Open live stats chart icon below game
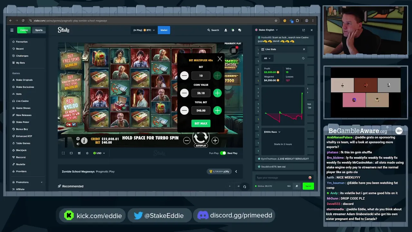The width and height of the screenshot is (412, 232). 79,153
